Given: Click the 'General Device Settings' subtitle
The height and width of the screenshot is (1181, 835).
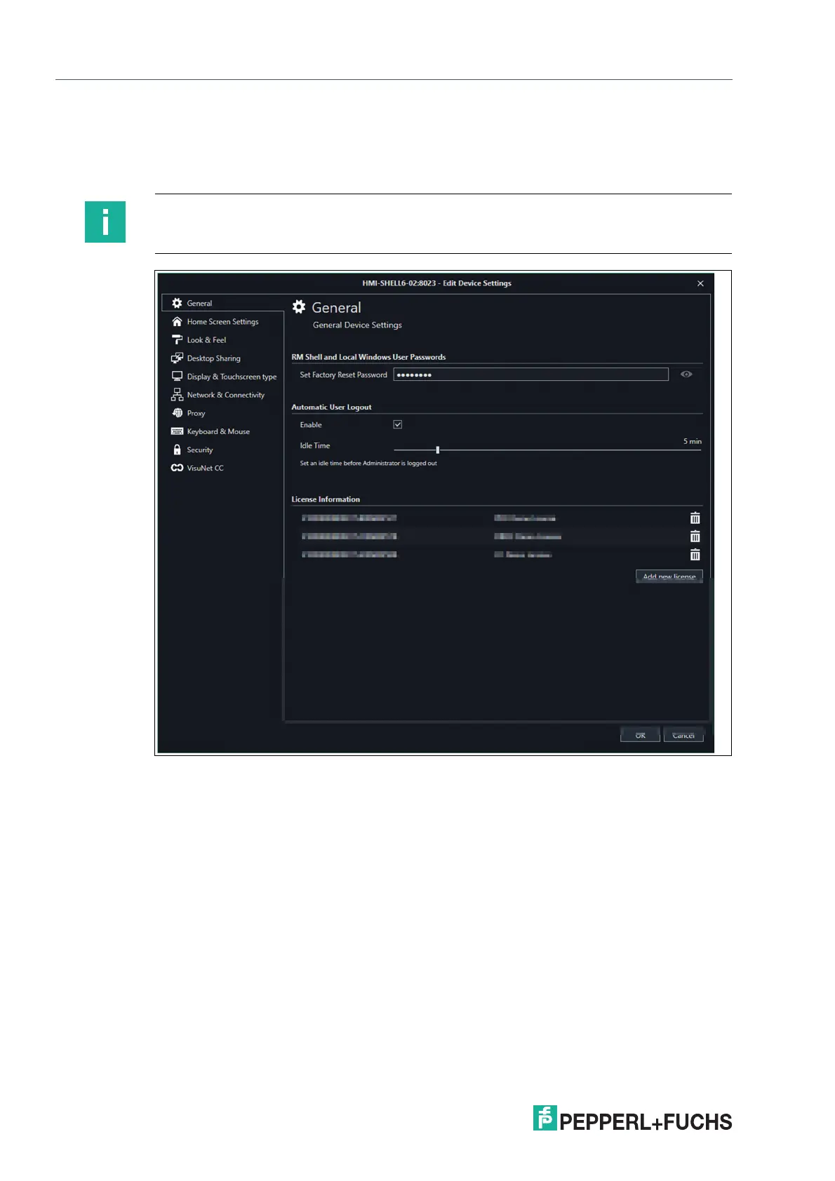Looking at the screenshot, I should tap(357, 325).
